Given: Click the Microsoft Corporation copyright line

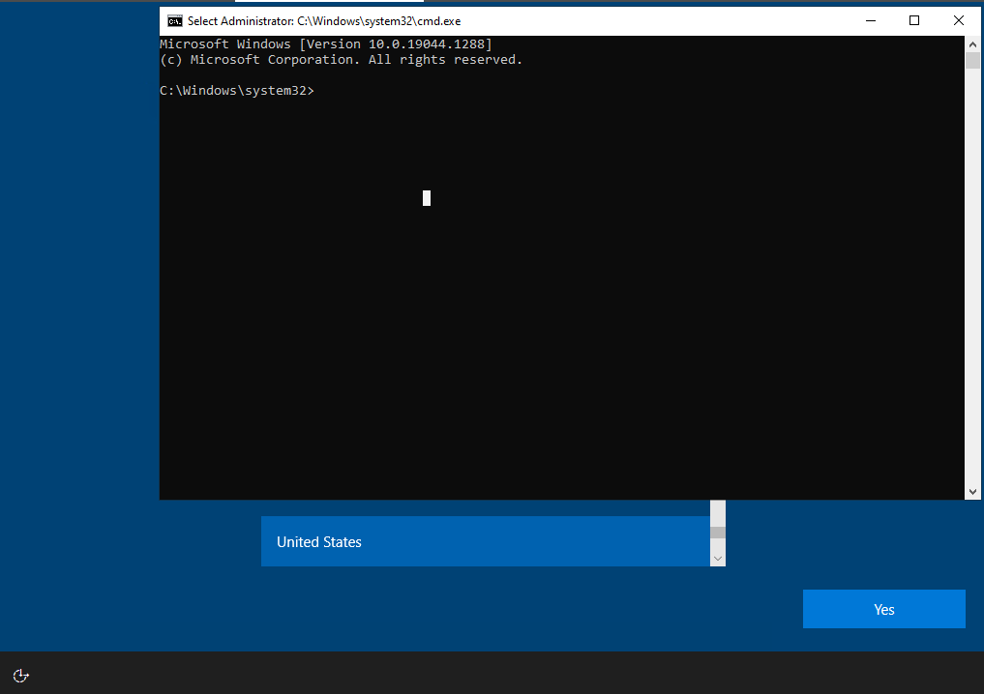Looking at the screenshot, I should (x=341, y=60).
